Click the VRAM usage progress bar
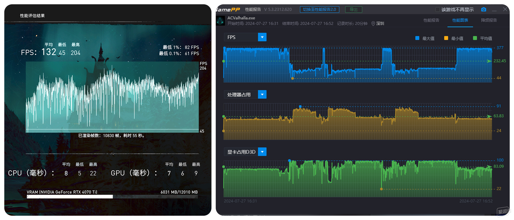Image resolution: width=514 pixels, height=220 pixels. (112, 197)
